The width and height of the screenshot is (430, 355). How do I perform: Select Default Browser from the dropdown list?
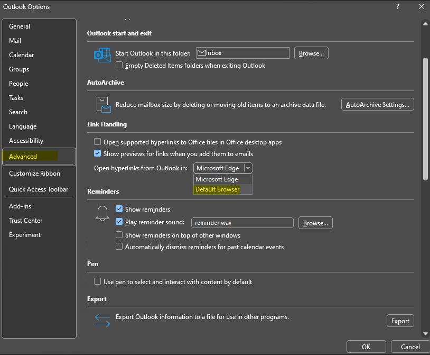tap(217, 188)
